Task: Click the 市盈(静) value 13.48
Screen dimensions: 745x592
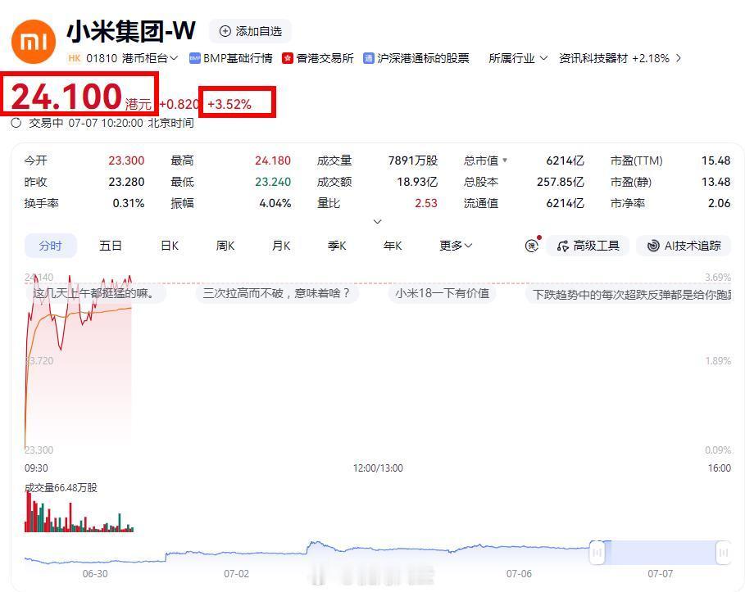Action: tap(716, 182)
